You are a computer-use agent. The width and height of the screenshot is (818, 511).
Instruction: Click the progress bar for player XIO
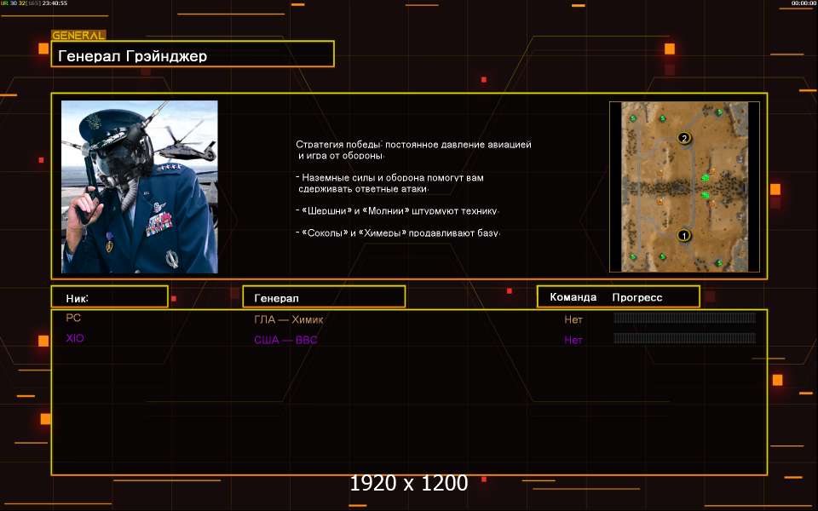pyautogui.click(x=684, y=339)
